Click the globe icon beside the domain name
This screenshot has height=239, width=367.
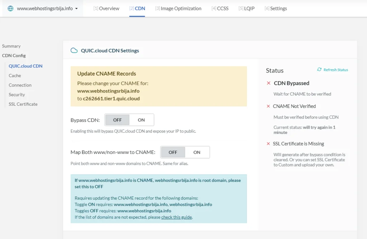click(x=10, y=9)
